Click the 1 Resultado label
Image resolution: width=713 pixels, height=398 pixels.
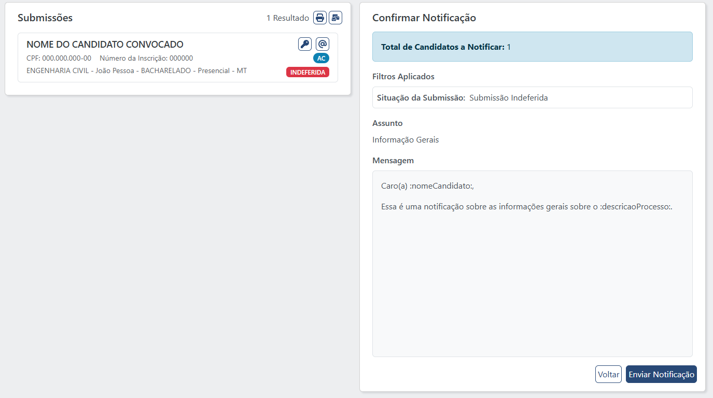point(288,17)
